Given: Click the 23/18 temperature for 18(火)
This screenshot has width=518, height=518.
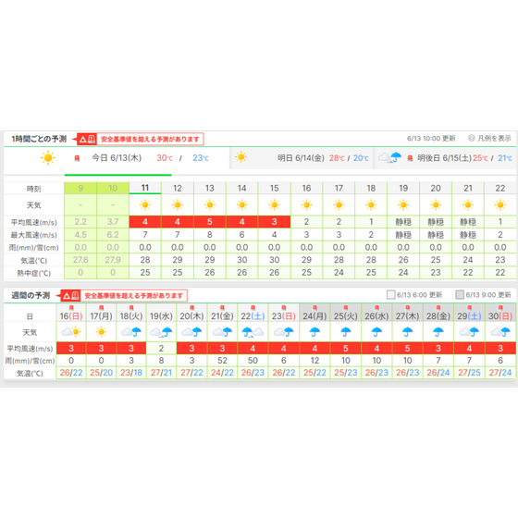Looking at the screenshot, I should tap(131, 373).
